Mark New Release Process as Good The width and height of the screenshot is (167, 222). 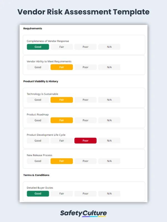(x=38, y=161)
